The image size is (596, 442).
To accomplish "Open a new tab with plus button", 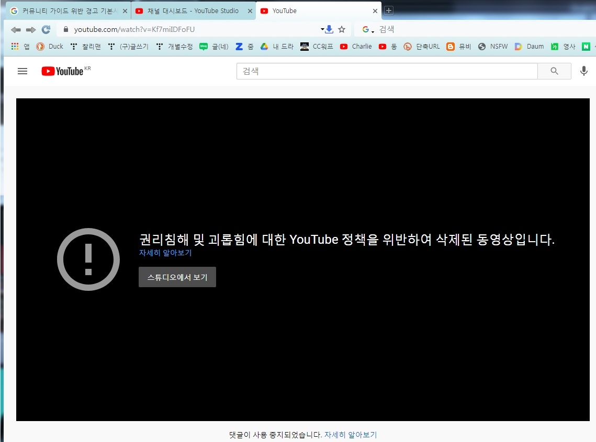I will (x=388, y=10).
